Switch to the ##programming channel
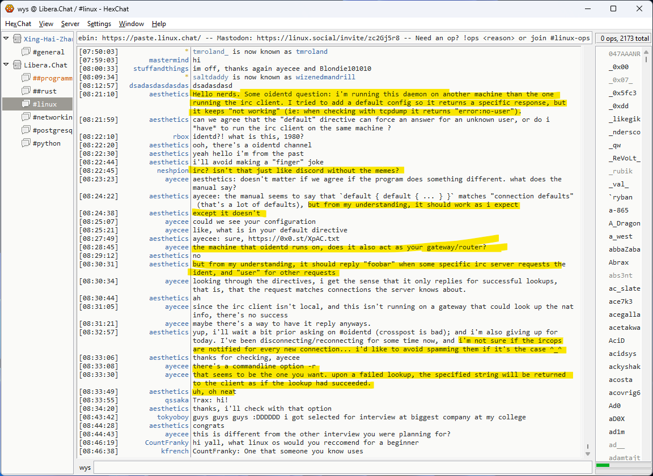653x476 pixels. click(x=52, y=78)
